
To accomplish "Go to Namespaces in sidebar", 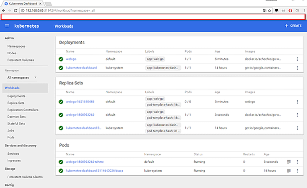I will click(x=16, y=46).
